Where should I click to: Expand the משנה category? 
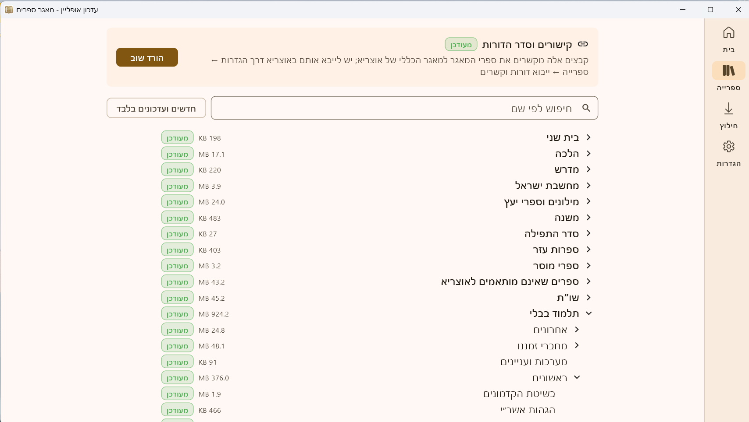coord(588,218)
